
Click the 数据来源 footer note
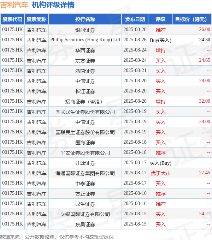pos(57,237)
